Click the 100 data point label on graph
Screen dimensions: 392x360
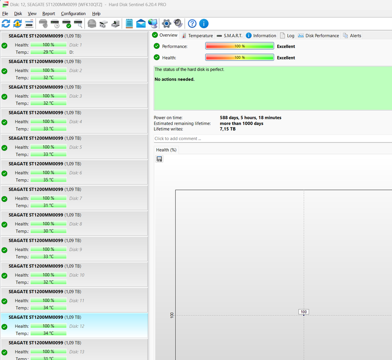(x=304, y=312)
